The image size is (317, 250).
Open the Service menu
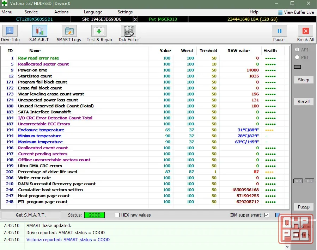31,12
